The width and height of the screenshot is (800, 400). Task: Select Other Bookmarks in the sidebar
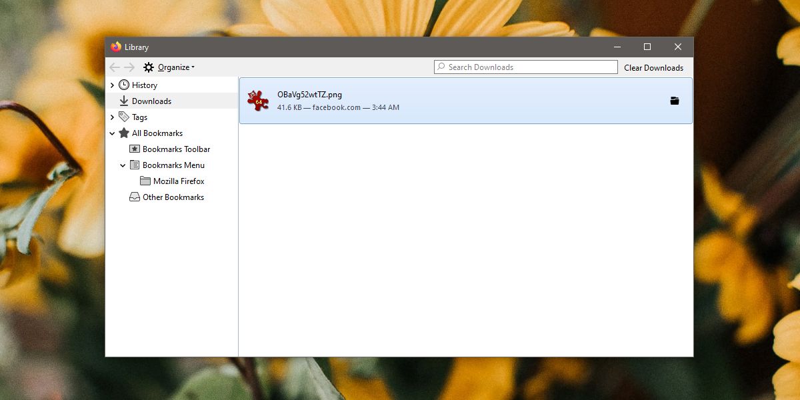coord(173,197)
